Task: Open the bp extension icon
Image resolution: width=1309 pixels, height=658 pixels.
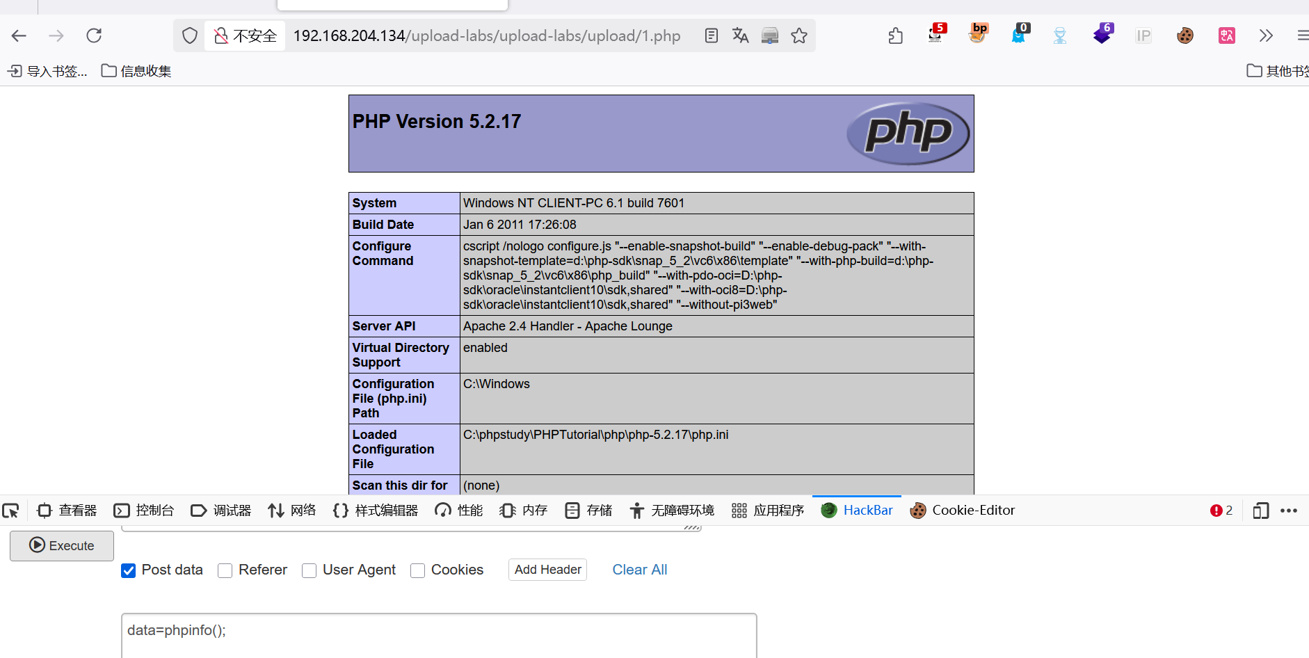Action: pyautogui.click(x=978, y=33)
